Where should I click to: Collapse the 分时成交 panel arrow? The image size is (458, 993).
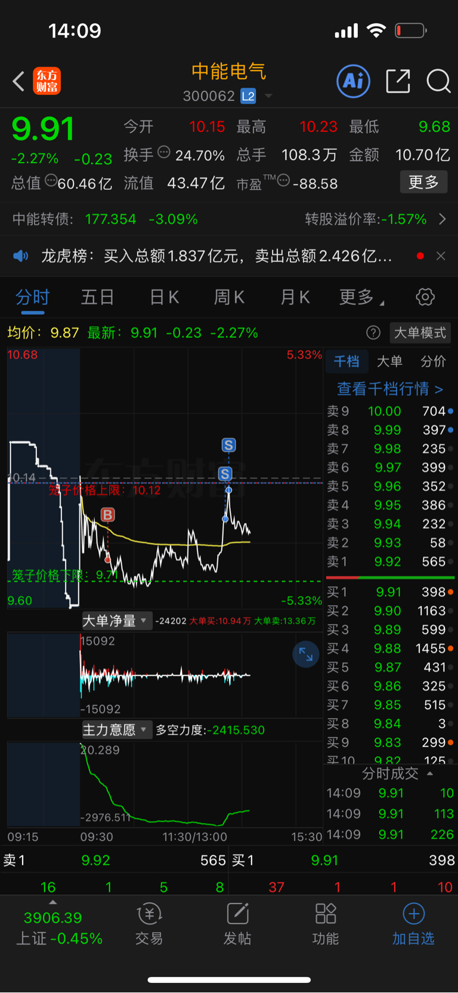(x=430, y=773)
